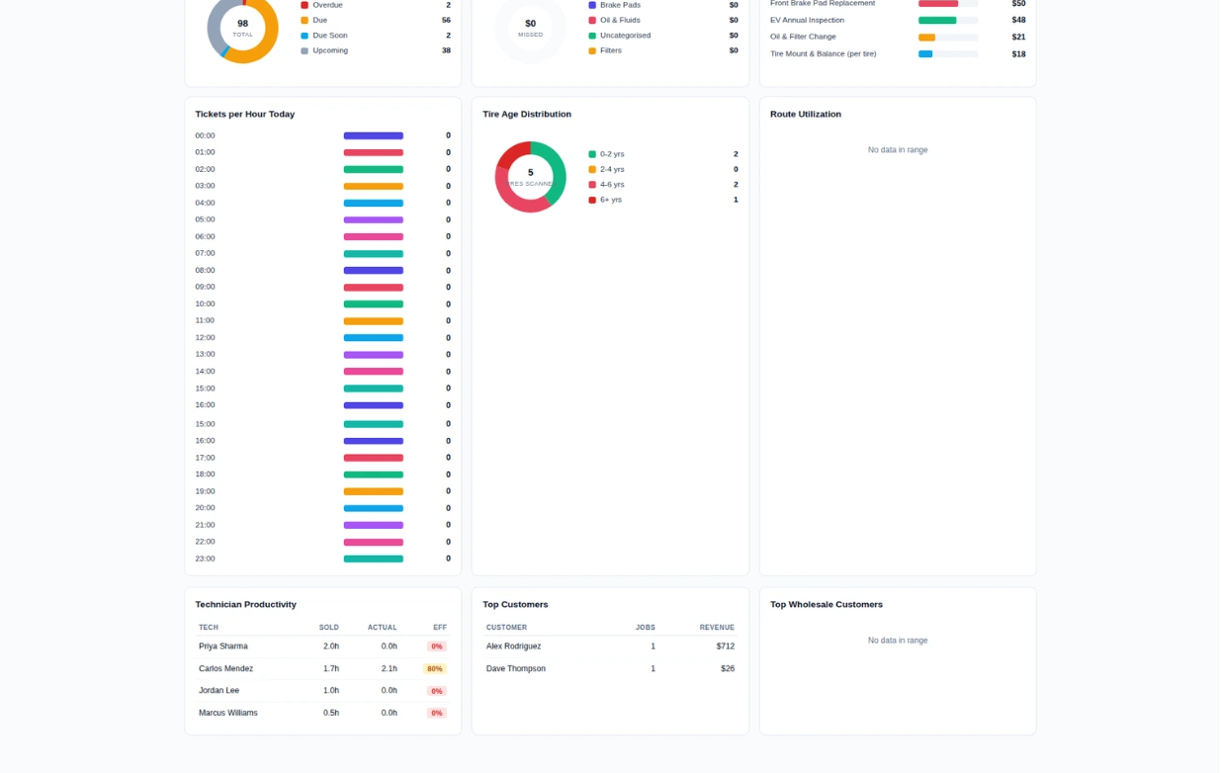Click the 00:00 hour bar

click(x=374, y=135)
